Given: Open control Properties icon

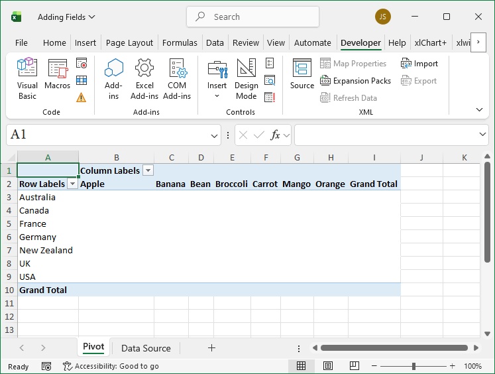Looking at the screenshot, I should click(x=270, y=63).
